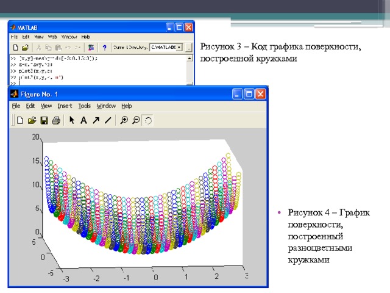Viewport: 390px width, 293px height.
Task: Select Edit Plot arrow pointer tool
Action: (x=72, y=120)
